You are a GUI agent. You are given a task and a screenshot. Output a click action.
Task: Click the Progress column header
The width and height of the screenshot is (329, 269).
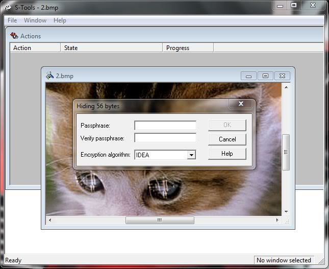(x=188, y=48)
